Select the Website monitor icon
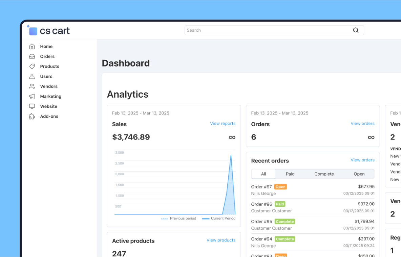Screen dimensions: 401x257 pyautogui.click(x=32, y=106)
